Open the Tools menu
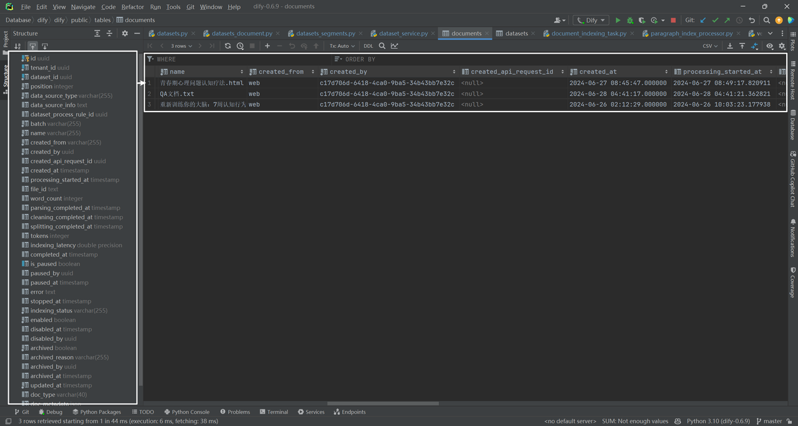 (173, 7)
